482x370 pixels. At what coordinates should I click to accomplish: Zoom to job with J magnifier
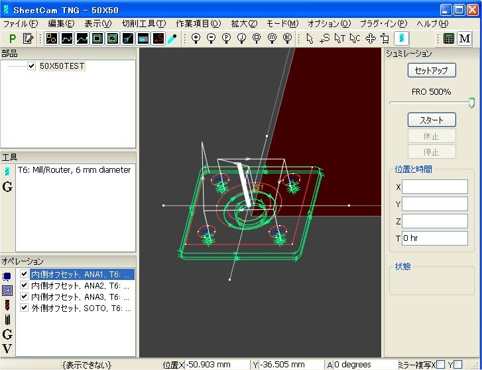tap(242, 38)
